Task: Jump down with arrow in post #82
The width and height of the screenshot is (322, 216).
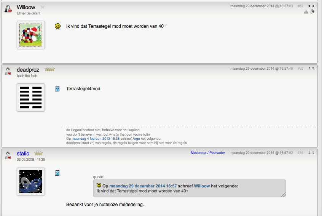Action: pos(313,6)
